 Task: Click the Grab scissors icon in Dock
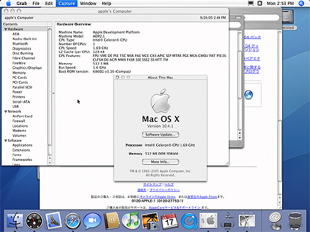pos(247,221)
